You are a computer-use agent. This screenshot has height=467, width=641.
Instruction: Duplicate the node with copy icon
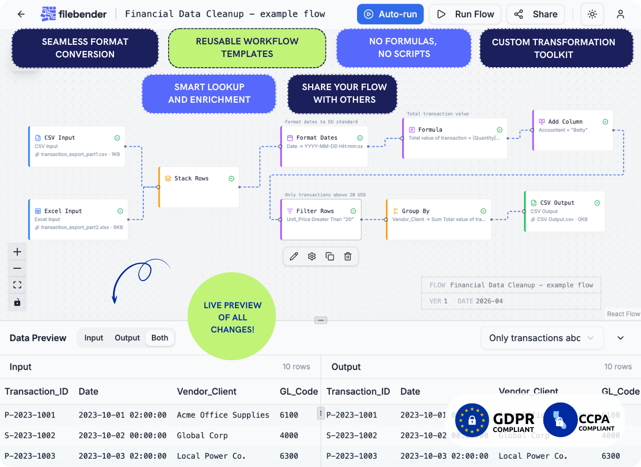click(330, 256)
